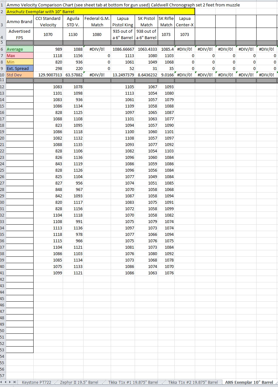Viewport: 278px width, 387px height.
Task: Click CCI value 848 in row 28
Action: pyautogui.click(x=48, y=189)
